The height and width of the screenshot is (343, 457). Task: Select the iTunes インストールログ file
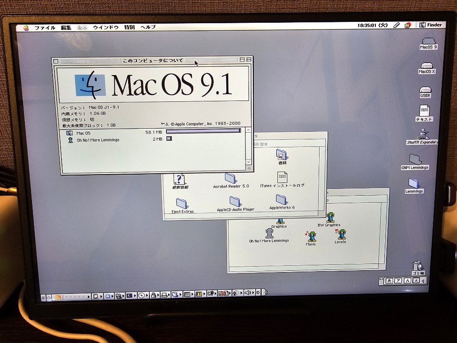click(x=282, y=180)
